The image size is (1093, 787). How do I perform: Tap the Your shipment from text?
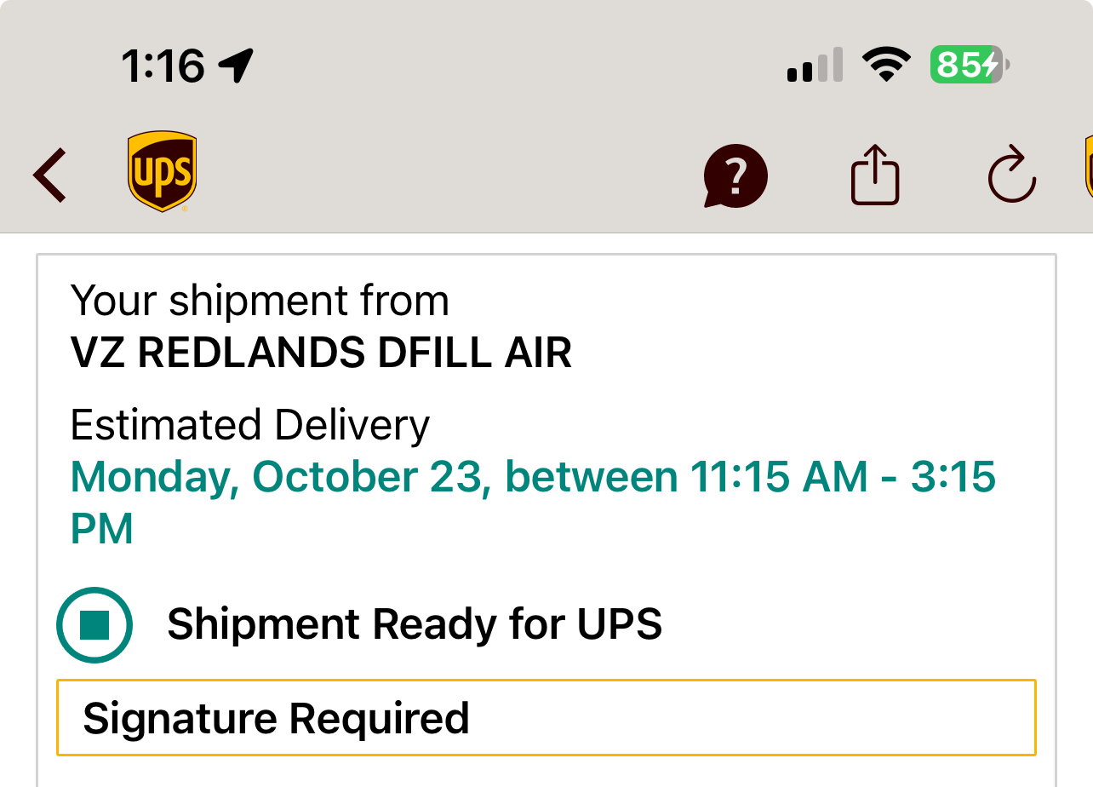pyautogui.click(x=260, y=301)
